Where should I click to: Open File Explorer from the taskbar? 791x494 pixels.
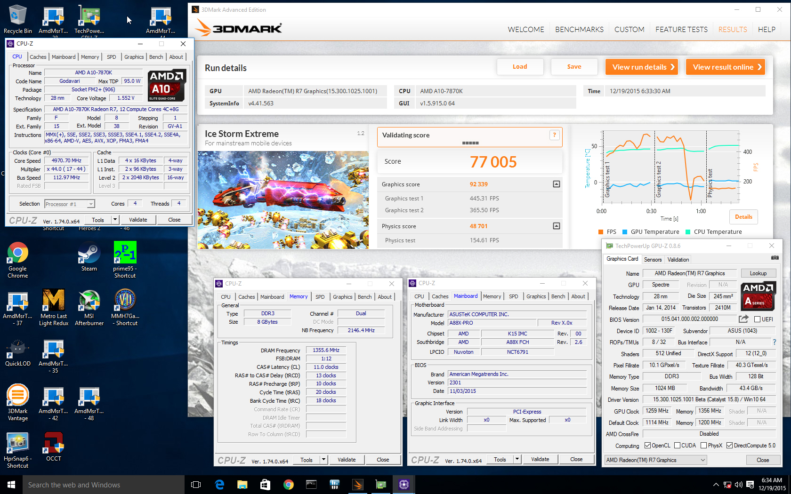click(x=242, y=485)
